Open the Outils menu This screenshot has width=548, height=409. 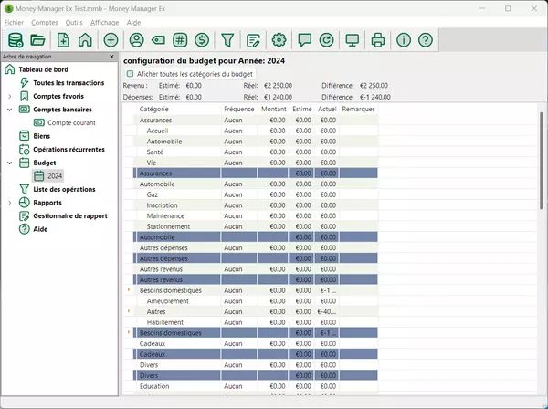(74, 21)
